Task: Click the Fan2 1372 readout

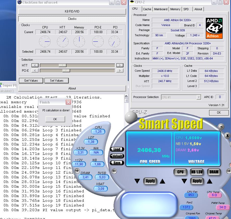Action: [x=186, y=207]
